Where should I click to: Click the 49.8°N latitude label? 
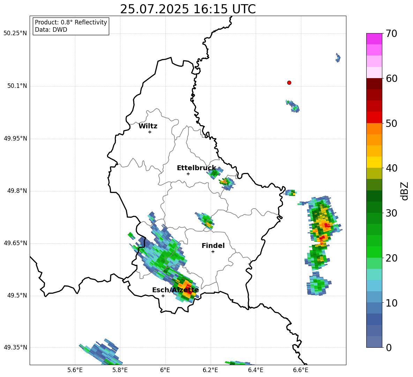click(x=17, y=191)
